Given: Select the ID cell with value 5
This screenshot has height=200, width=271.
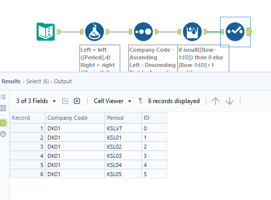Looking at the screenshot, I should click(x=154, y=174).
